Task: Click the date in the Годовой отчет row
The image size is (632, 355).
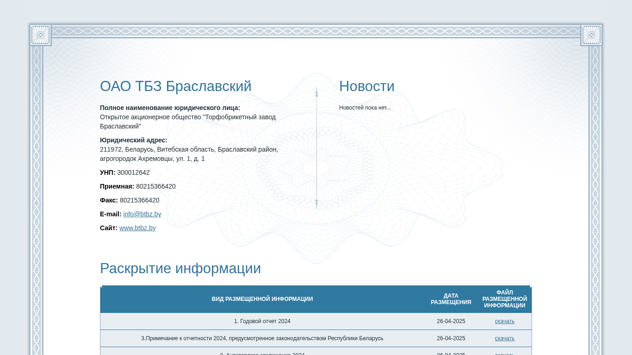Action: pos(451,321)
